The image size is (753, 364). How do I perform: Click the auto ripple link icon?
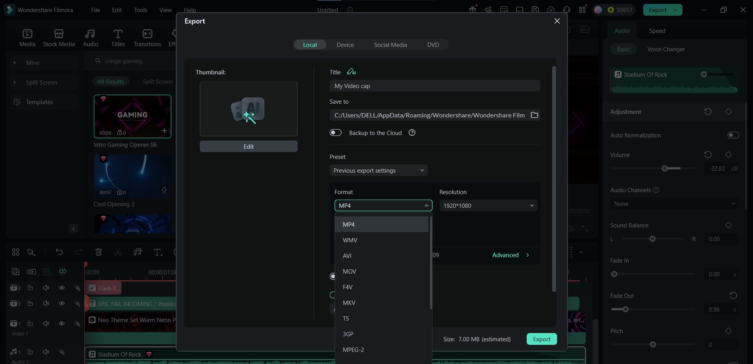[x=31, y=271]
